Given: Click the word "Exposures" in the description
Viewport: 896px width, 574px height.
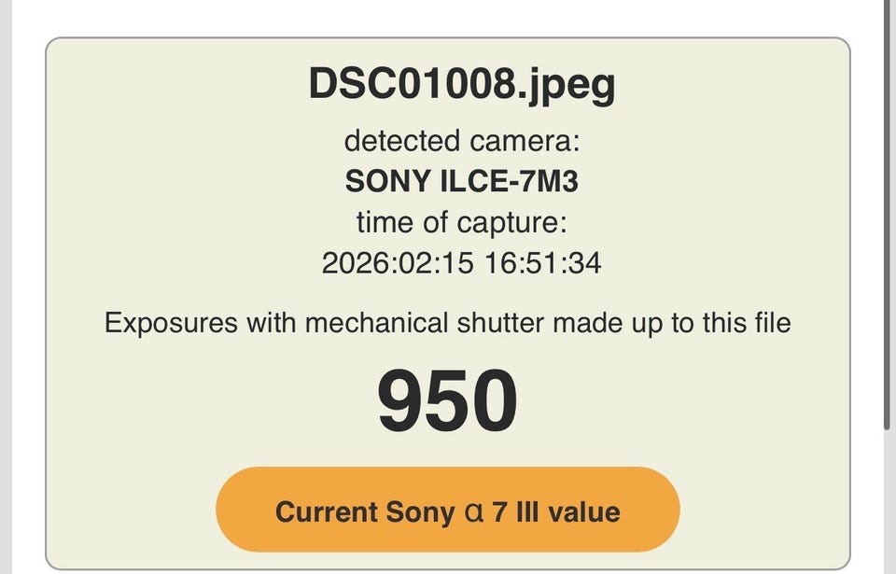Looking at the screenshot, I should (x=171, y=323).
